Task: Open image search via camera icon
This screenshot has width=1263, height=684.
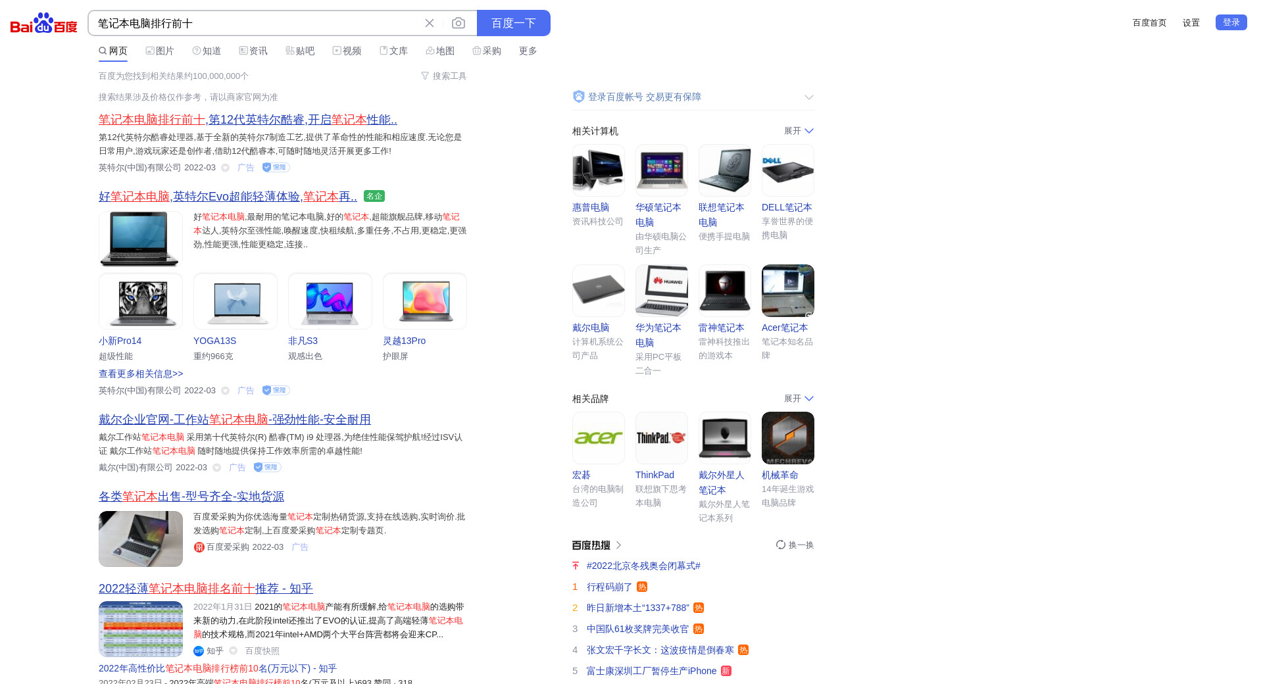Action: (458, 23)
